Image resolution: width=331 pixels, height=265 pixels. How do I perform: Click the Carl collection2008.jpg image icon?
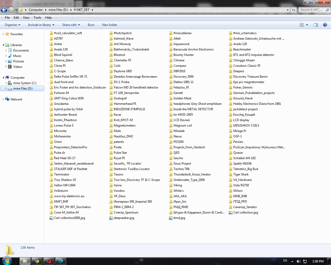tap(51, 218)
